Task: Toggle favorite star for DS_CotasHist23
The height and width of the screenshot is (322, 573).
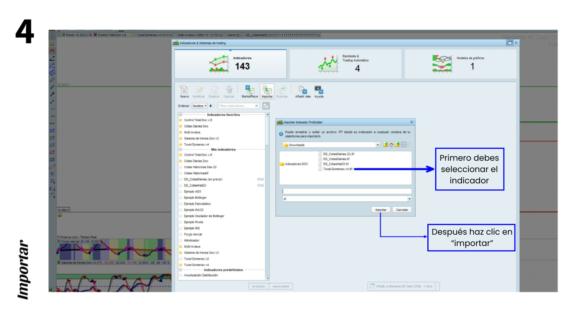Action: (181, 185)
